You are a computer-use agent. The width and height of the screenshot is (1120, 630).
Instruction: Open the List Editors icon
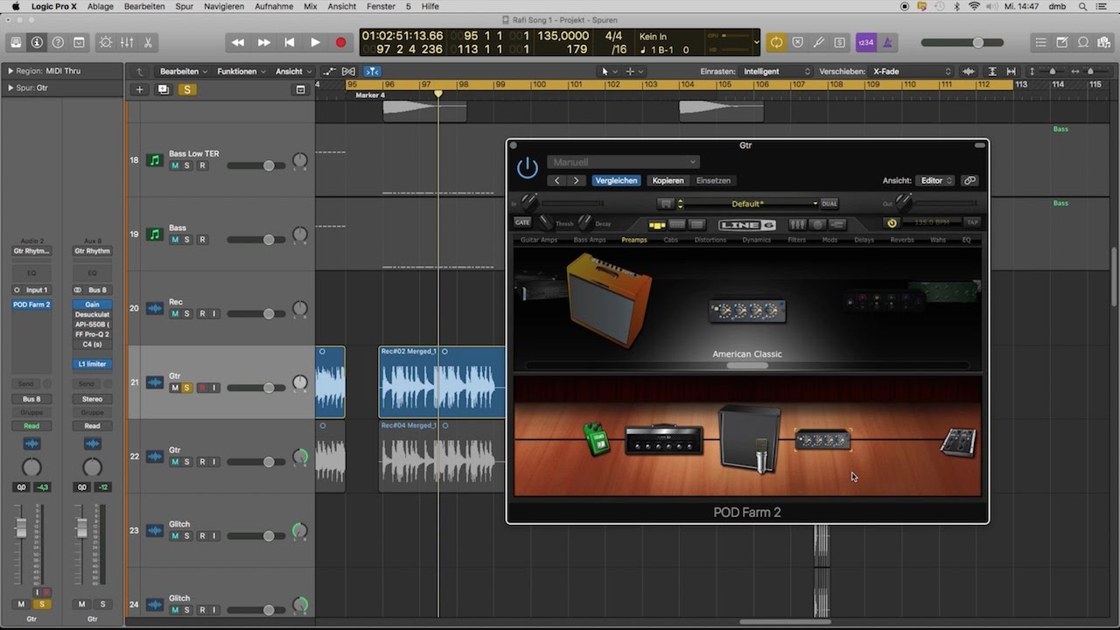[x=1041, y=42]
